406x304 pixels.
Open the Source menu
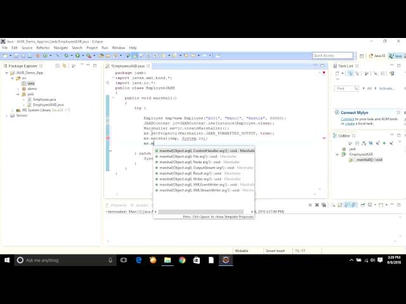click(x=27, y=48)
